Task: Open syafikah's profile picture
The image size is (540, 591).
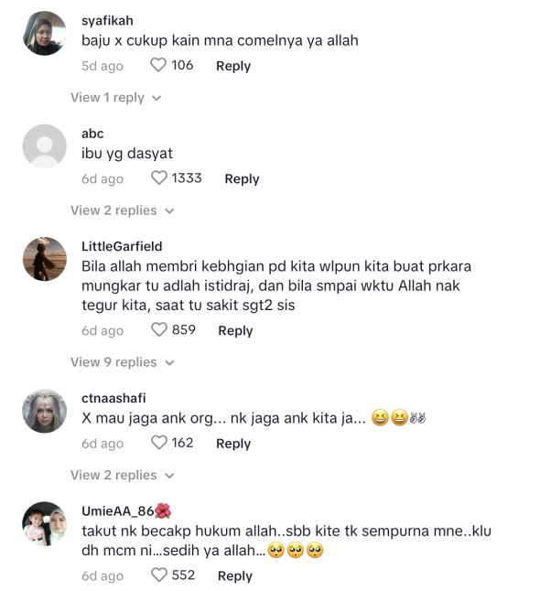Action: click(x=45, y=33)
